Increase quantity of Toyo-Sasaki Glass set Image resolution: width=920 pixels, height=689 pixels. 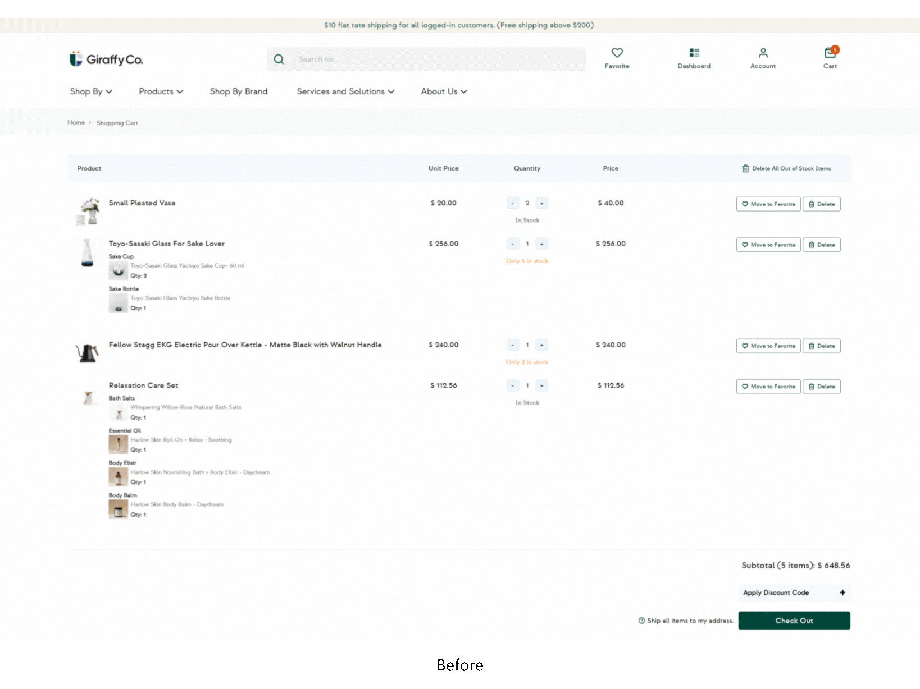pos(541,244)
